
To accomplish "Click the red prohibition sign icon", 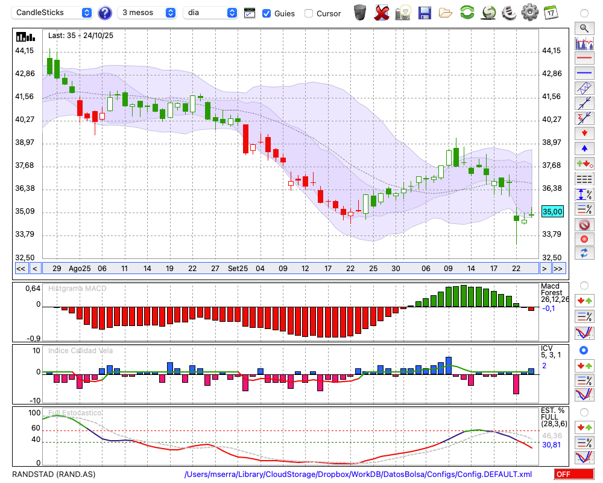I will [x=584, y=224].
